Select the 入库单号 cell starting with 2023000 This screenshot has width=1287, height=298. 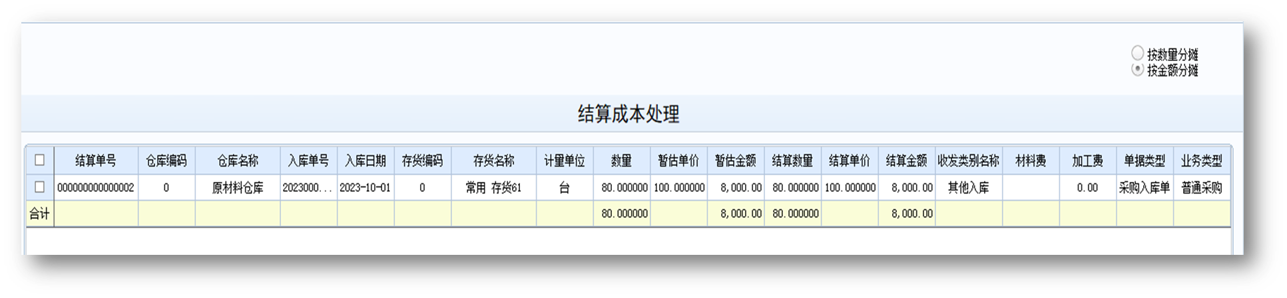(308, 188)
